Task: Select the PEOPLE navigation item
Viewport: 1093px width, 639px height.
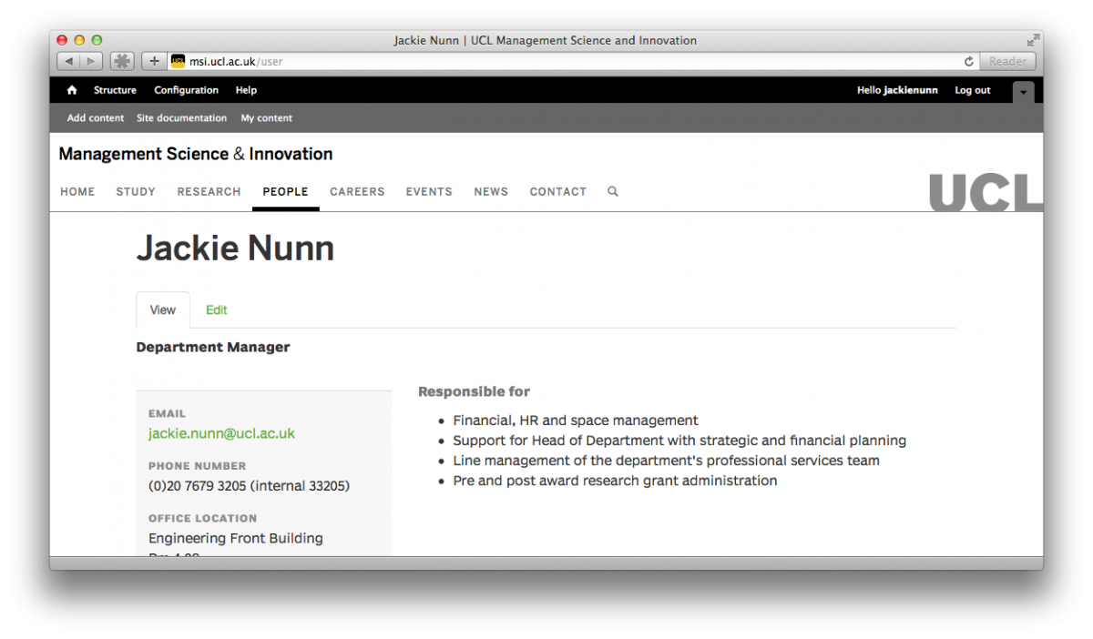Action: click(x=285, y=192)
